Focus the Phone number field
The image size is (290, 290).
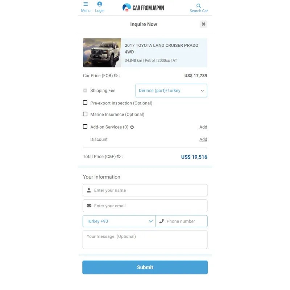tap(182, 221)
